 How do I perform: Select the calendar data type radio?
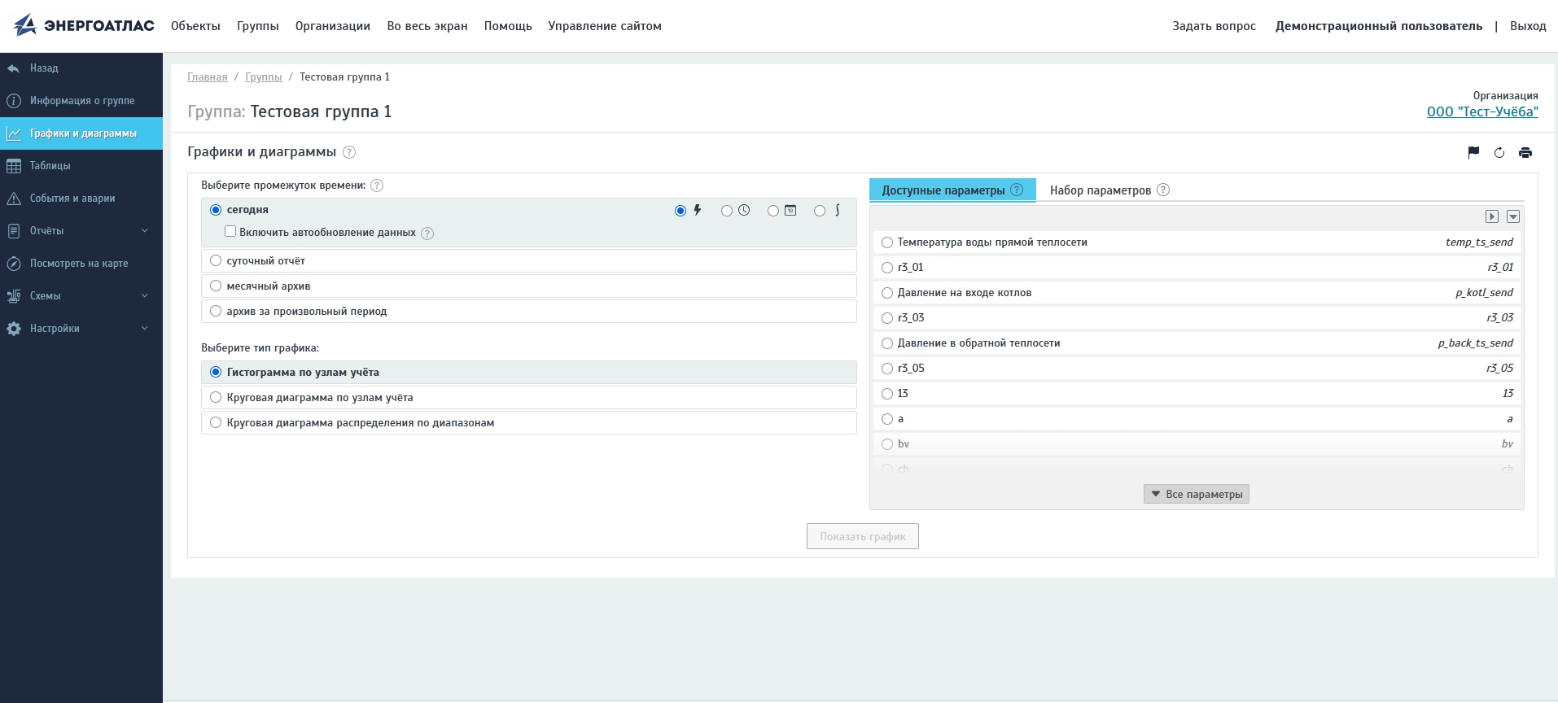773,211
